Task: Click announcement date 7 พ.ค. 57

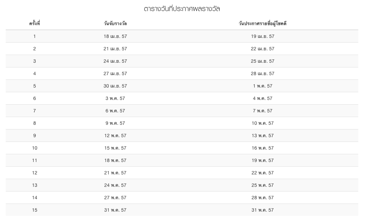Action: 263,111
